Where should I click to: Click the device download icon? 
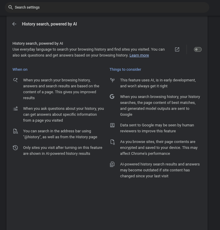click(x=112, y=142)
